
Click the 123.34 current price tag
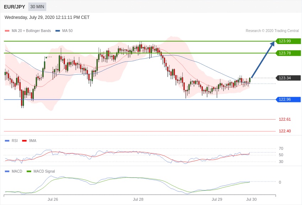click(x=288, y=78)
